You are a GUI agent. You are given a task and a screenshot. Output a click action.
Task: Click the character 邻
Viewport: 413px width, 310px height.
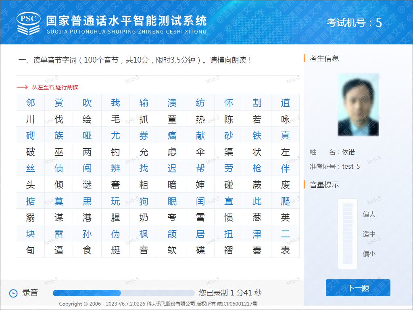pos(31,103)
